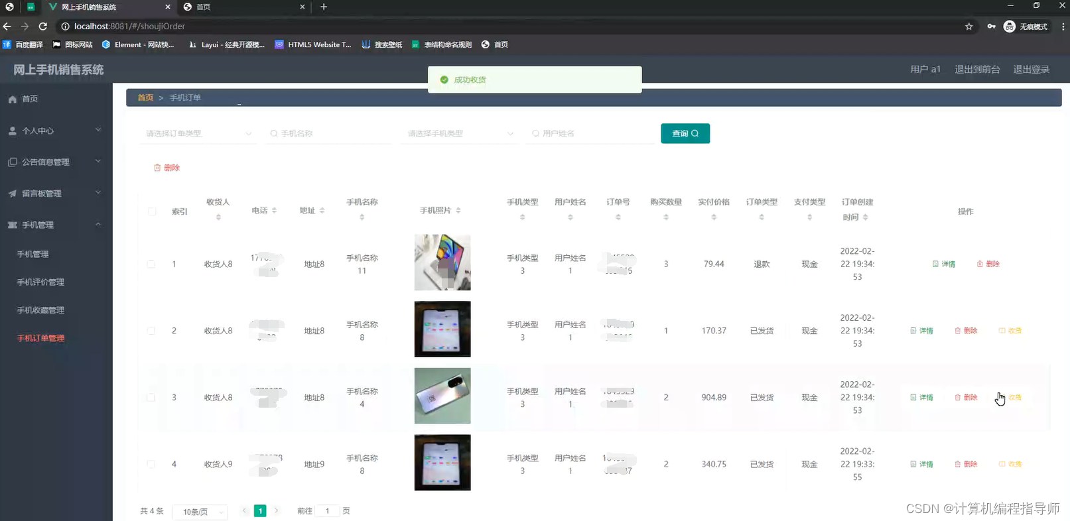Open the Element bookmark
Screen dimensions: 1070x521
tap(138, 44)
